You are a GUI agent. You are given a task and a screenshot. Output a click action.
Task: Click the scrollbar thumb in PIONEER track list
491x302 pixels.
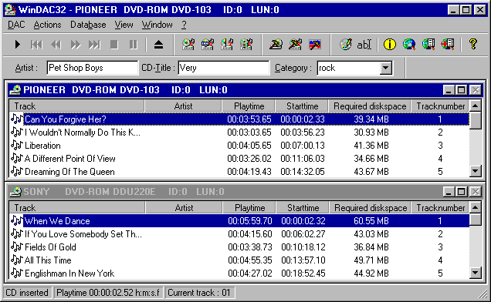pyautogui.click(x=476, y=120)
